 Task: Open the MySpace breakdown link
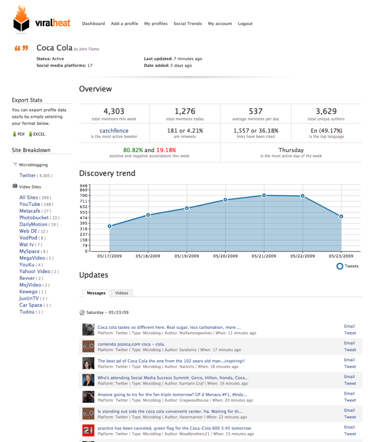[x=29, y=252]
